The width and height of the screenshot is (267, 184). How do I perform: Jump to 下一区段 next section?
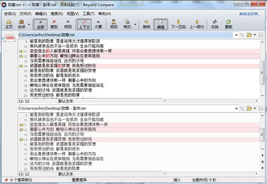click(x=178, y=24)
